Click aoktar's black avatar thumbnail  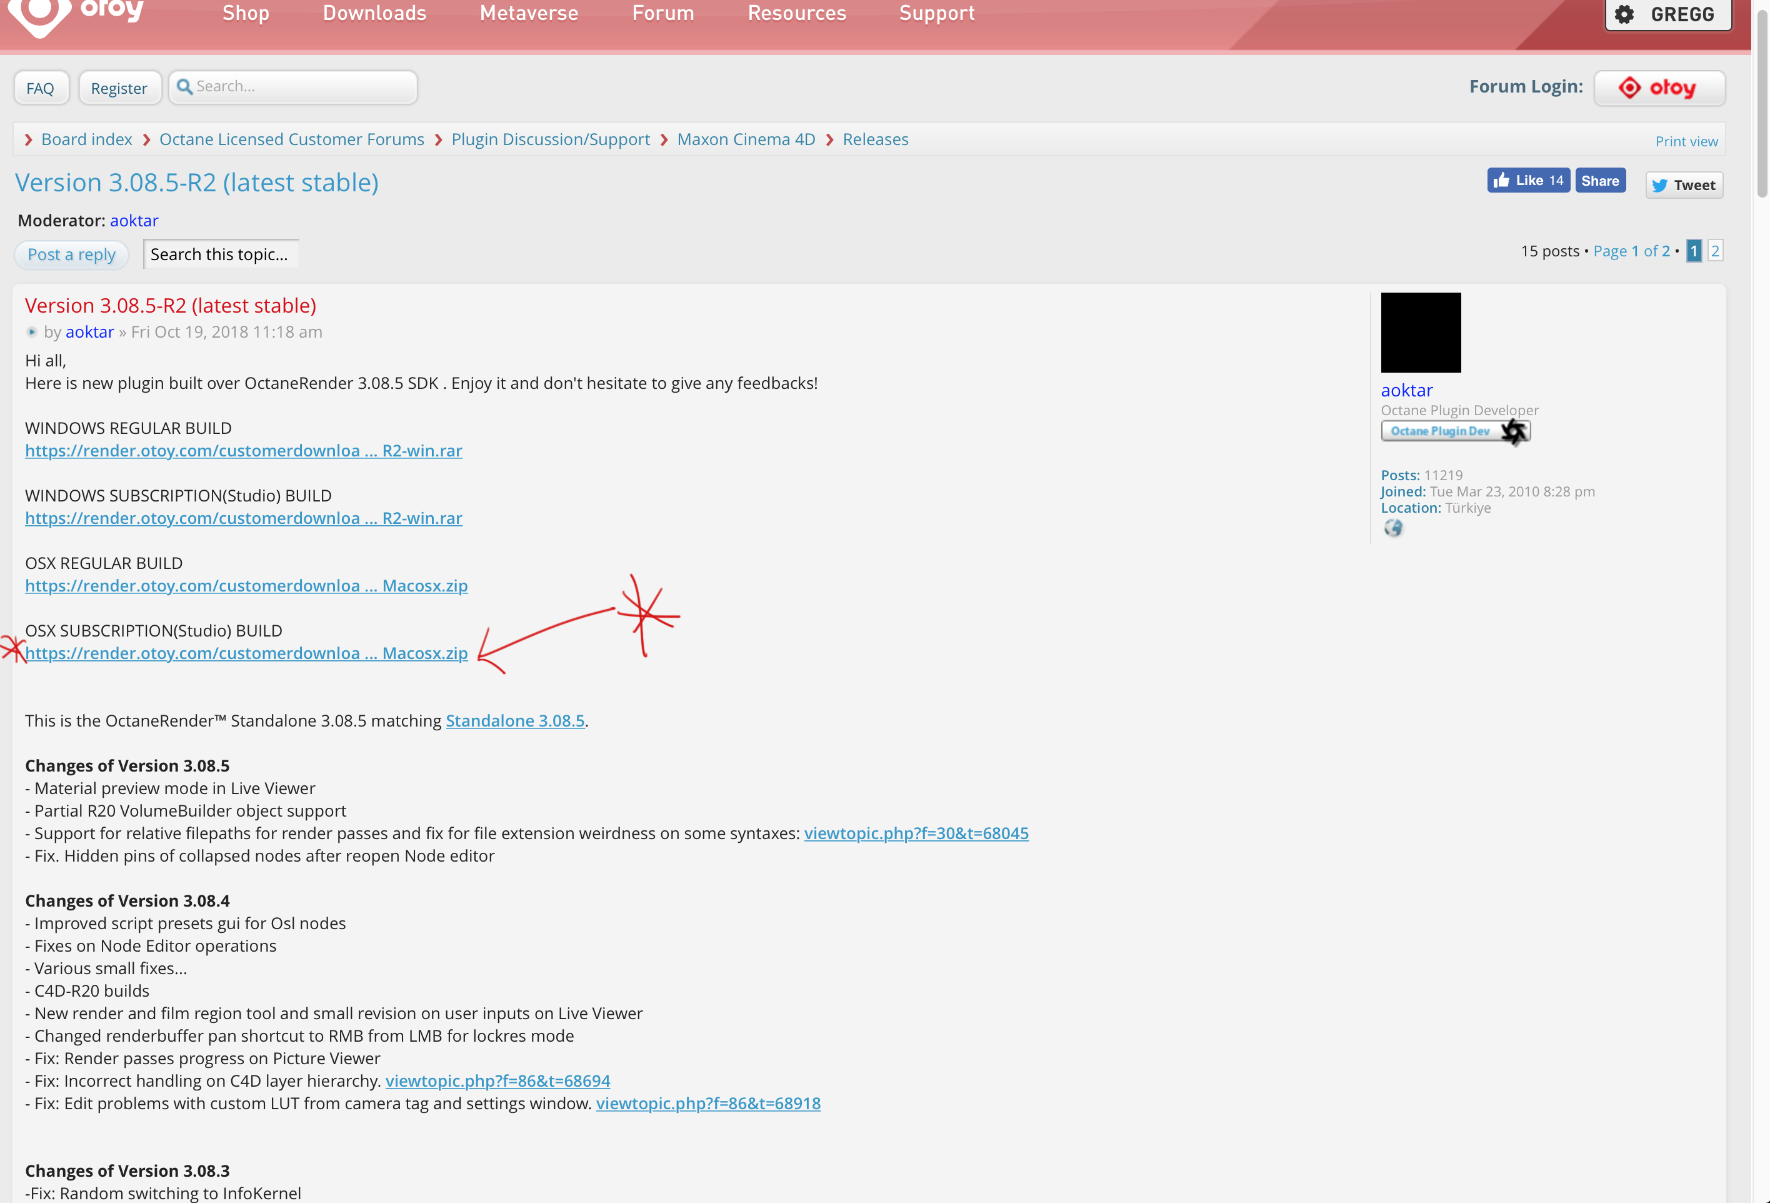click(x=1421, y=333)
